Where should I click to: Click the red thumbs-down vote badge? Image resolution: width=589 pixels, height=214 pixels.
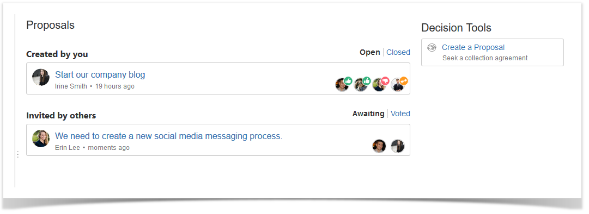tap(385, 80)
